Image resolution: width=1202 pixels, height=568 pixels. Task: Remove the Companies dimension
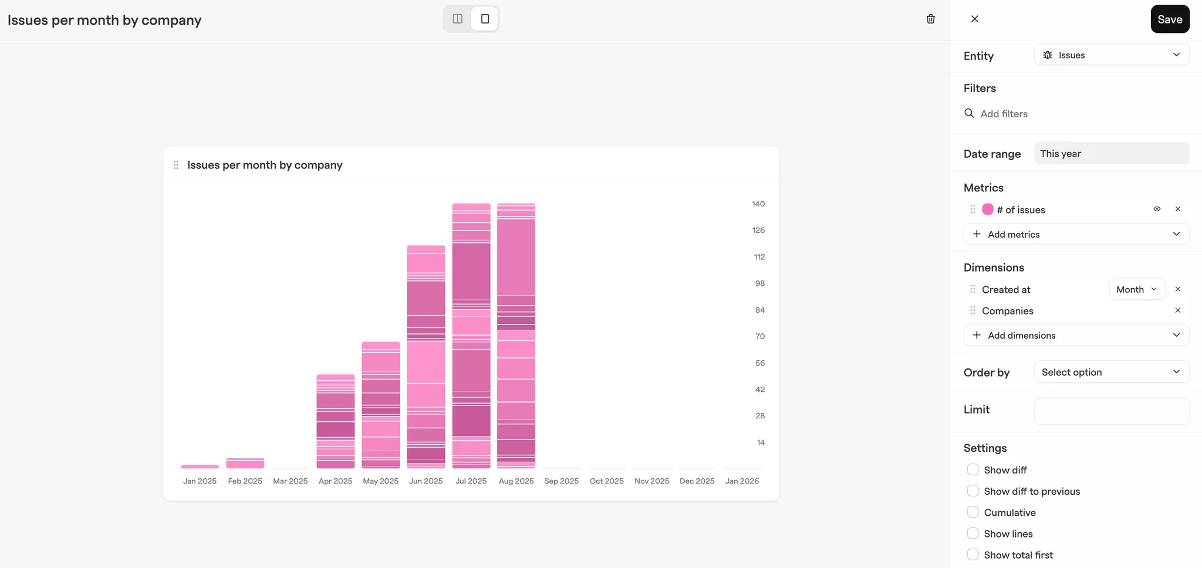tap(1178, 310)
